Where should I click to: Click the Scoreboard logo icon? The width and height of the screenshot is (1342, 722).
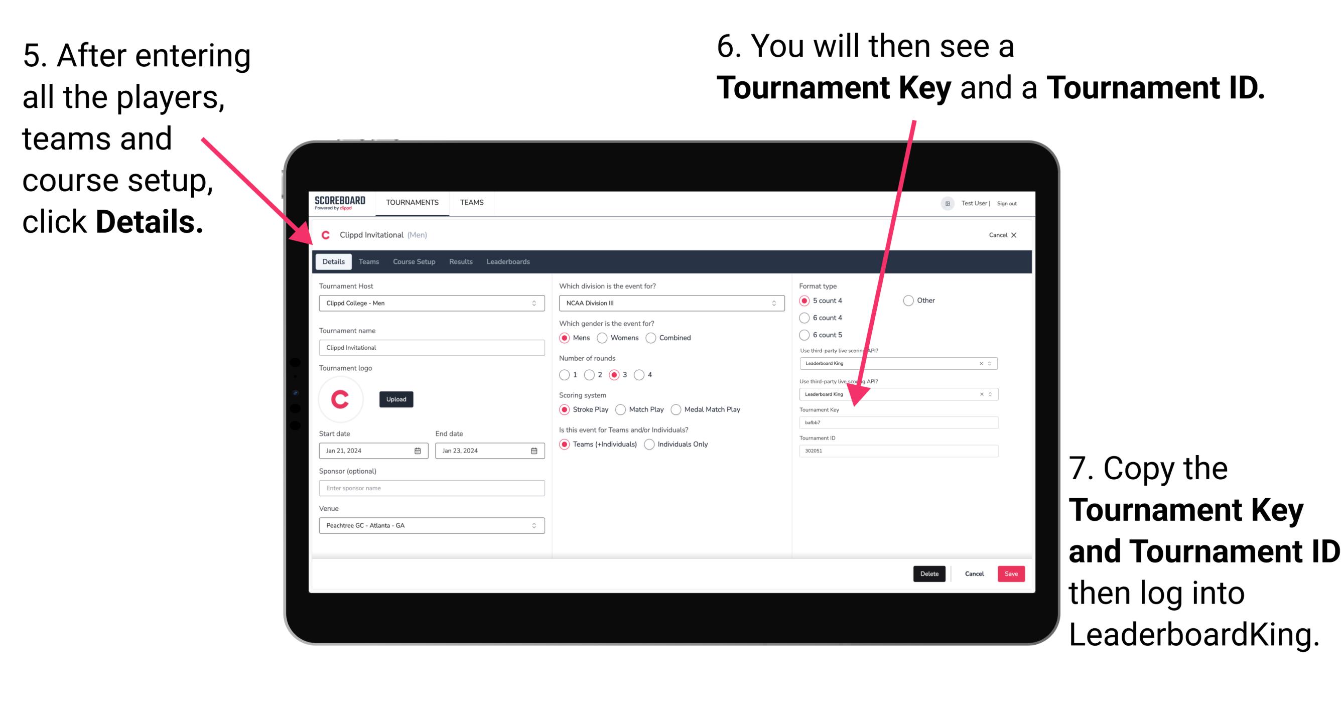[341, 203]
